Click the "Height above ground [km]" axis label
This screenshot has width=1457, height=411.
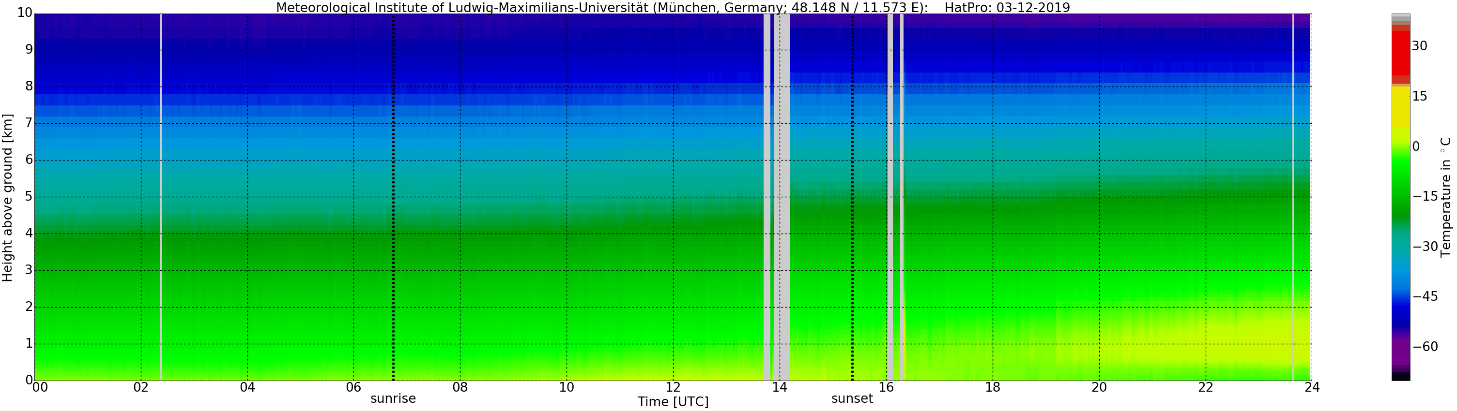click(7, 198)
